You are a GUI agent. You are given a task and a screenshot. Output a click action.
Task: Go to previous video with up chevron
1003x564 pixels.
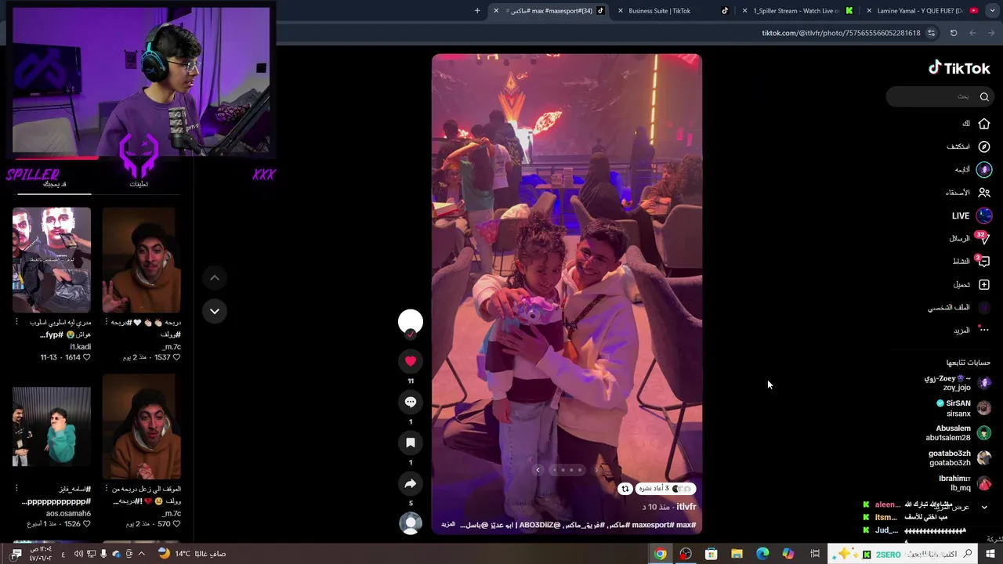tap(214, 277)
